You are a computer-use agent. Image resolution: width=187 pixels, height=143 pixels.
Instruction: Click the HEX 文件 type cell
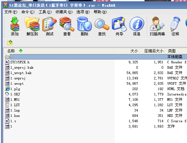(x=175, y=116)
